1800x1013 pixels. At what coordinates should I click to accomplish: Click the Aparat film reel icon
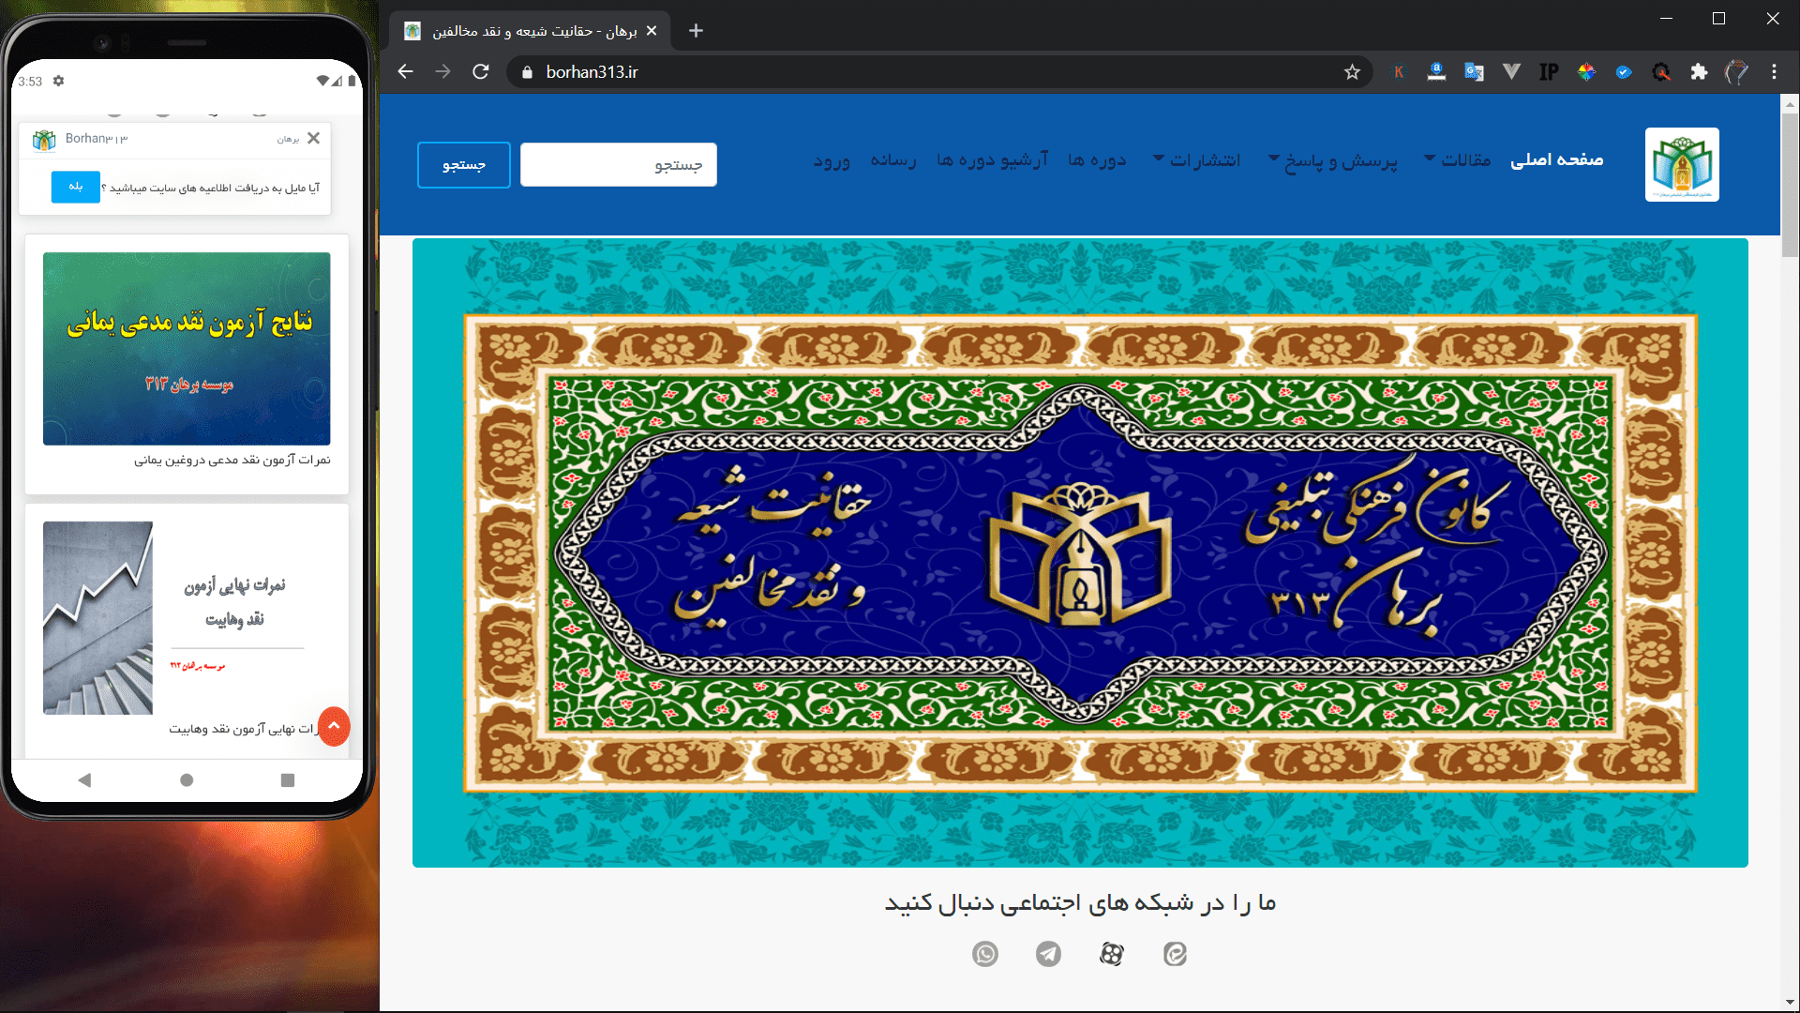[x=1112, y=954]
